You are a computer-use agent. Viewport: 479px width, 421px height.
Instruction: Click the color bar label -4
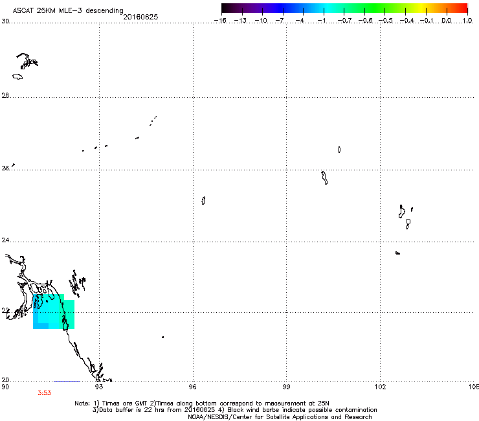pos(300,21)
